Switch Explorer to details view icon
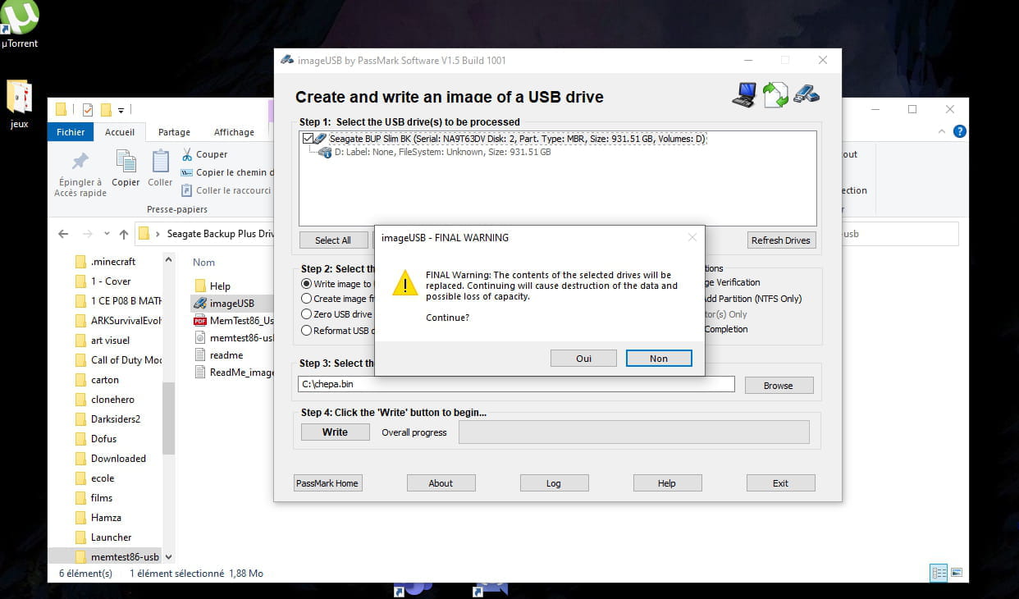Image resolution: width=1019 pixels, height=599 pixels. [x=939, y=573]
